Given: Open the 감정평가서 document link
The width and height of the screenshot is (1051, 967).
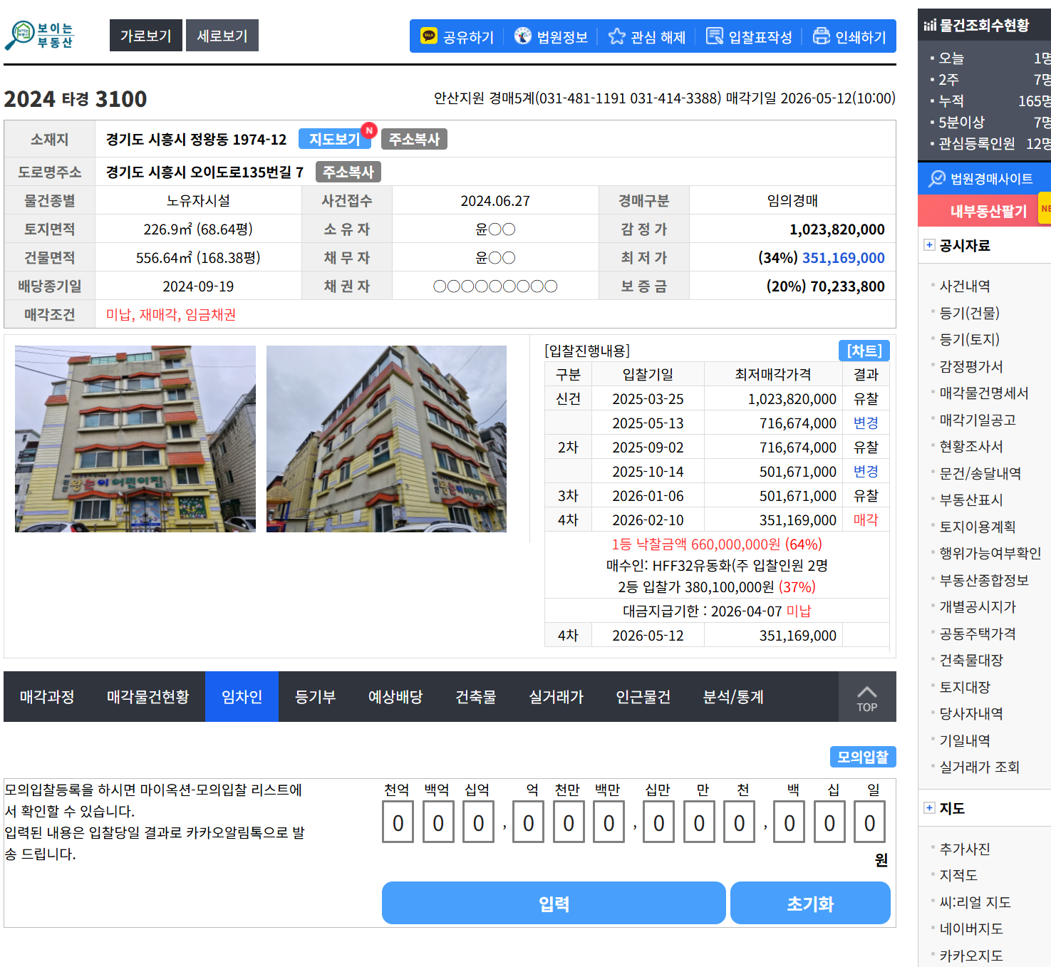Looking at the screenshot, I should pos(970,366).
